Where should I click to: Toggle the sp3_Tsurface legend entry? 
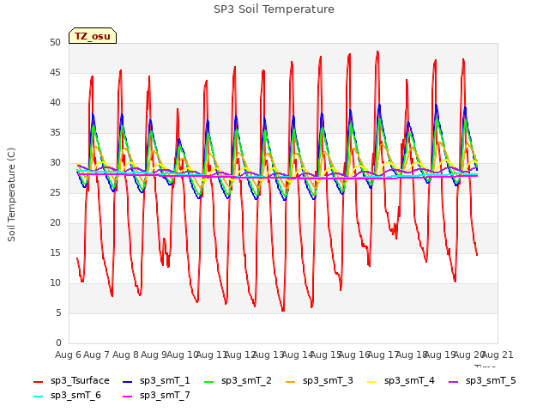(x=71, y=381)
